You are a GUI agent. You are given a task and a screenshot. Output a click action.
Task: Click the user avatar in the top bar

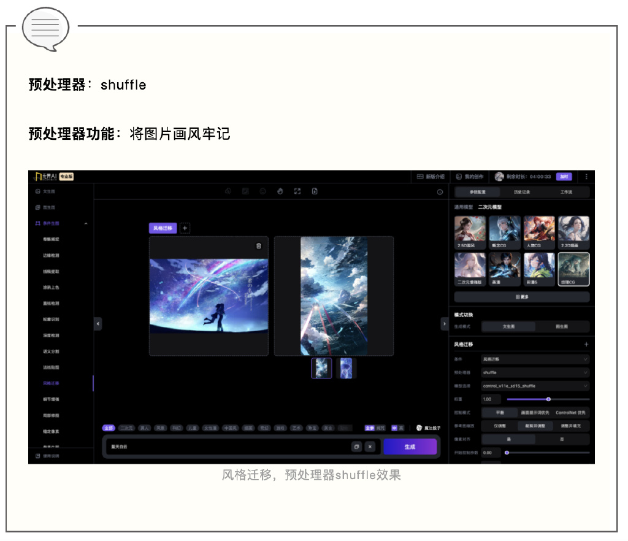[499, 177]
